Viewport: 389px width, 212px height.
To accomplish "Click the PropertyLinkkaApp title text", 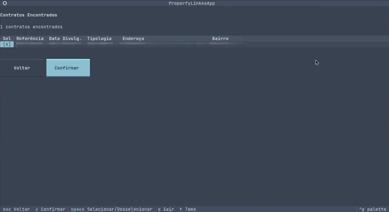I will [x=192, y=3].
